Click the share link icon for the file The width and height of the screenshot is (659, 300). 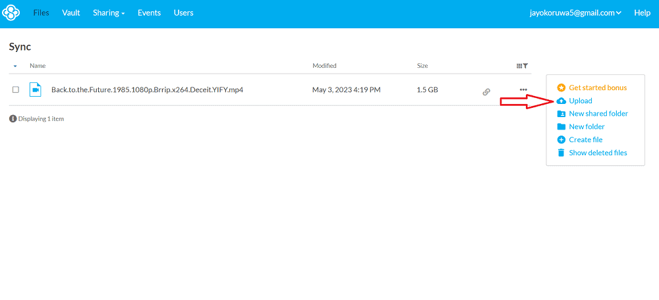pos(486,92)
